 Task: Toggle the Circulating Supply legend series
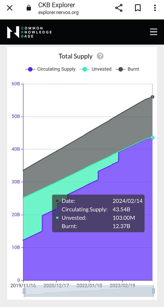click(51, 69)
